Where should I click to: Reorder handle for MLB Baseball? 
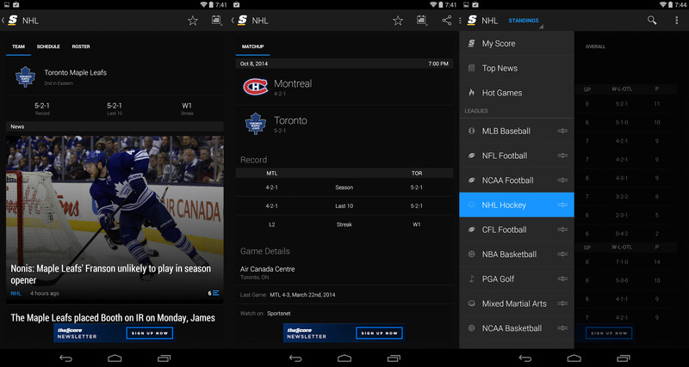(562, 132)
